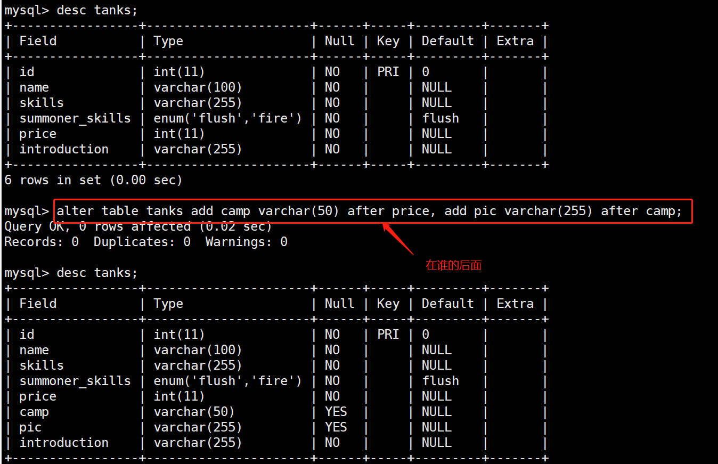Click 'varchar(255)' type in the pic row

tap(198, 428)
